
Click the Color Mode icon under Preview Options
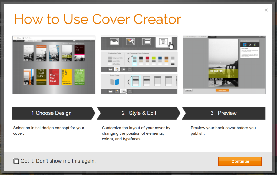[245, 45]
